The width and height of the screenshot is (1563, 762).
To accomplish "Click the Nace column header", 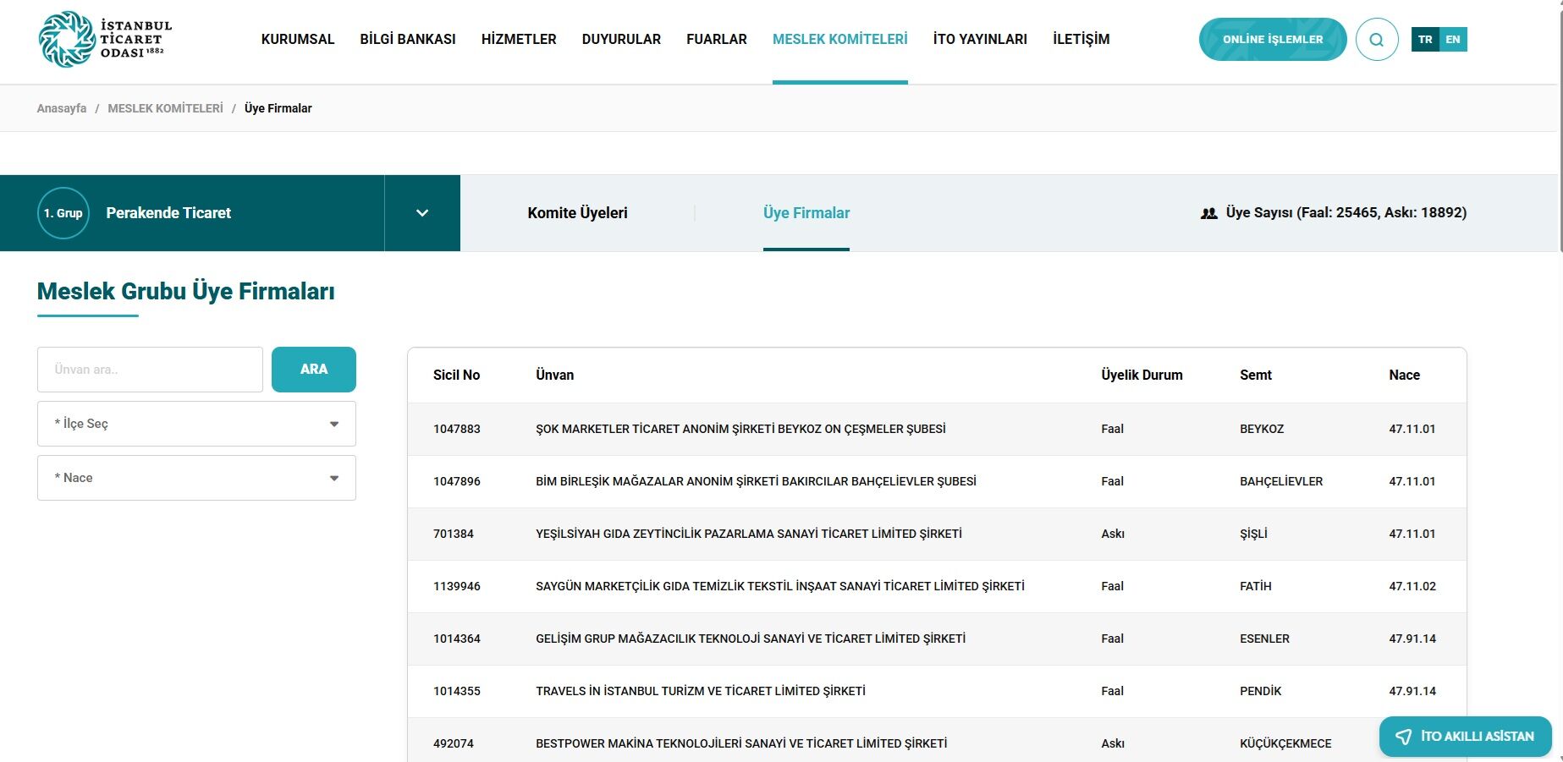I will [x=1405, y=375].
